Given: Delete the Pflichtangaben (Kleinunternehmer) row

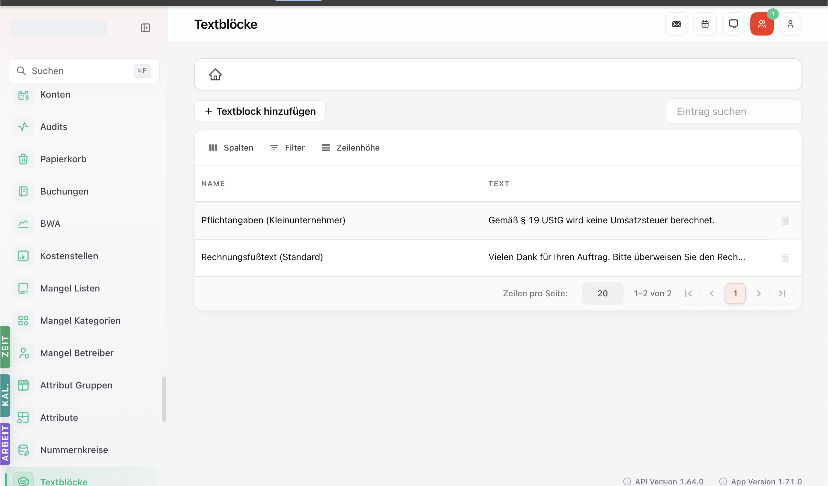Looking at the screenshot, I should tap(785, 221).
